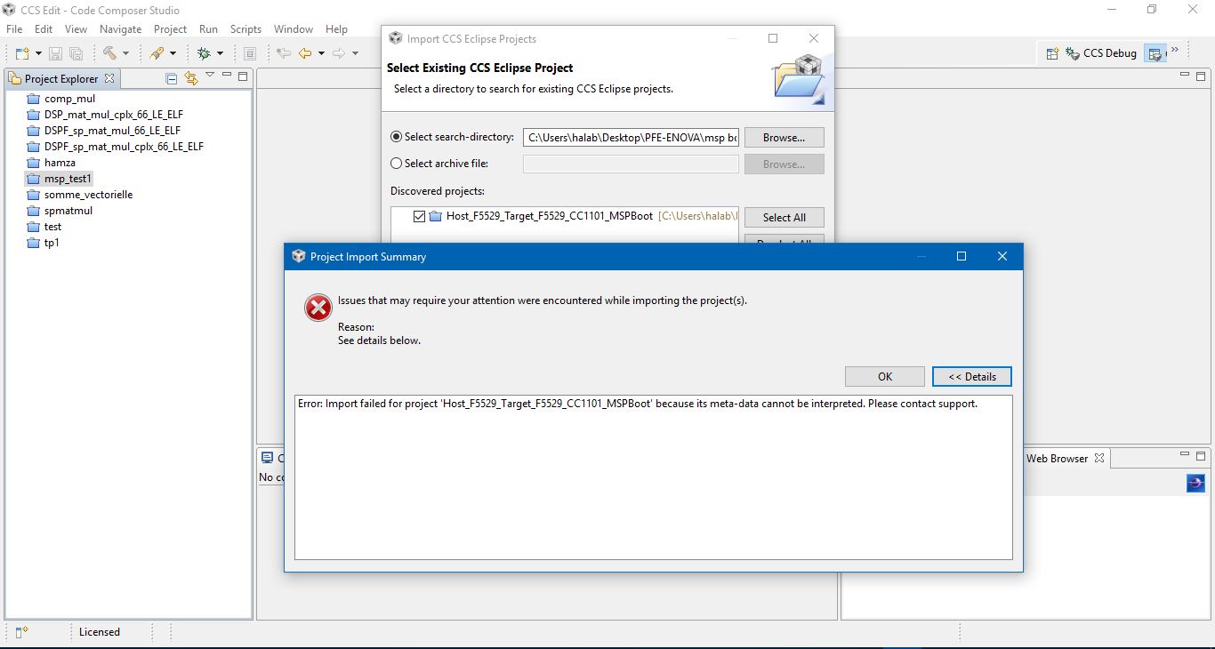
Task: Show hidden perspectives via chevron
Action: pos(1175,50)
